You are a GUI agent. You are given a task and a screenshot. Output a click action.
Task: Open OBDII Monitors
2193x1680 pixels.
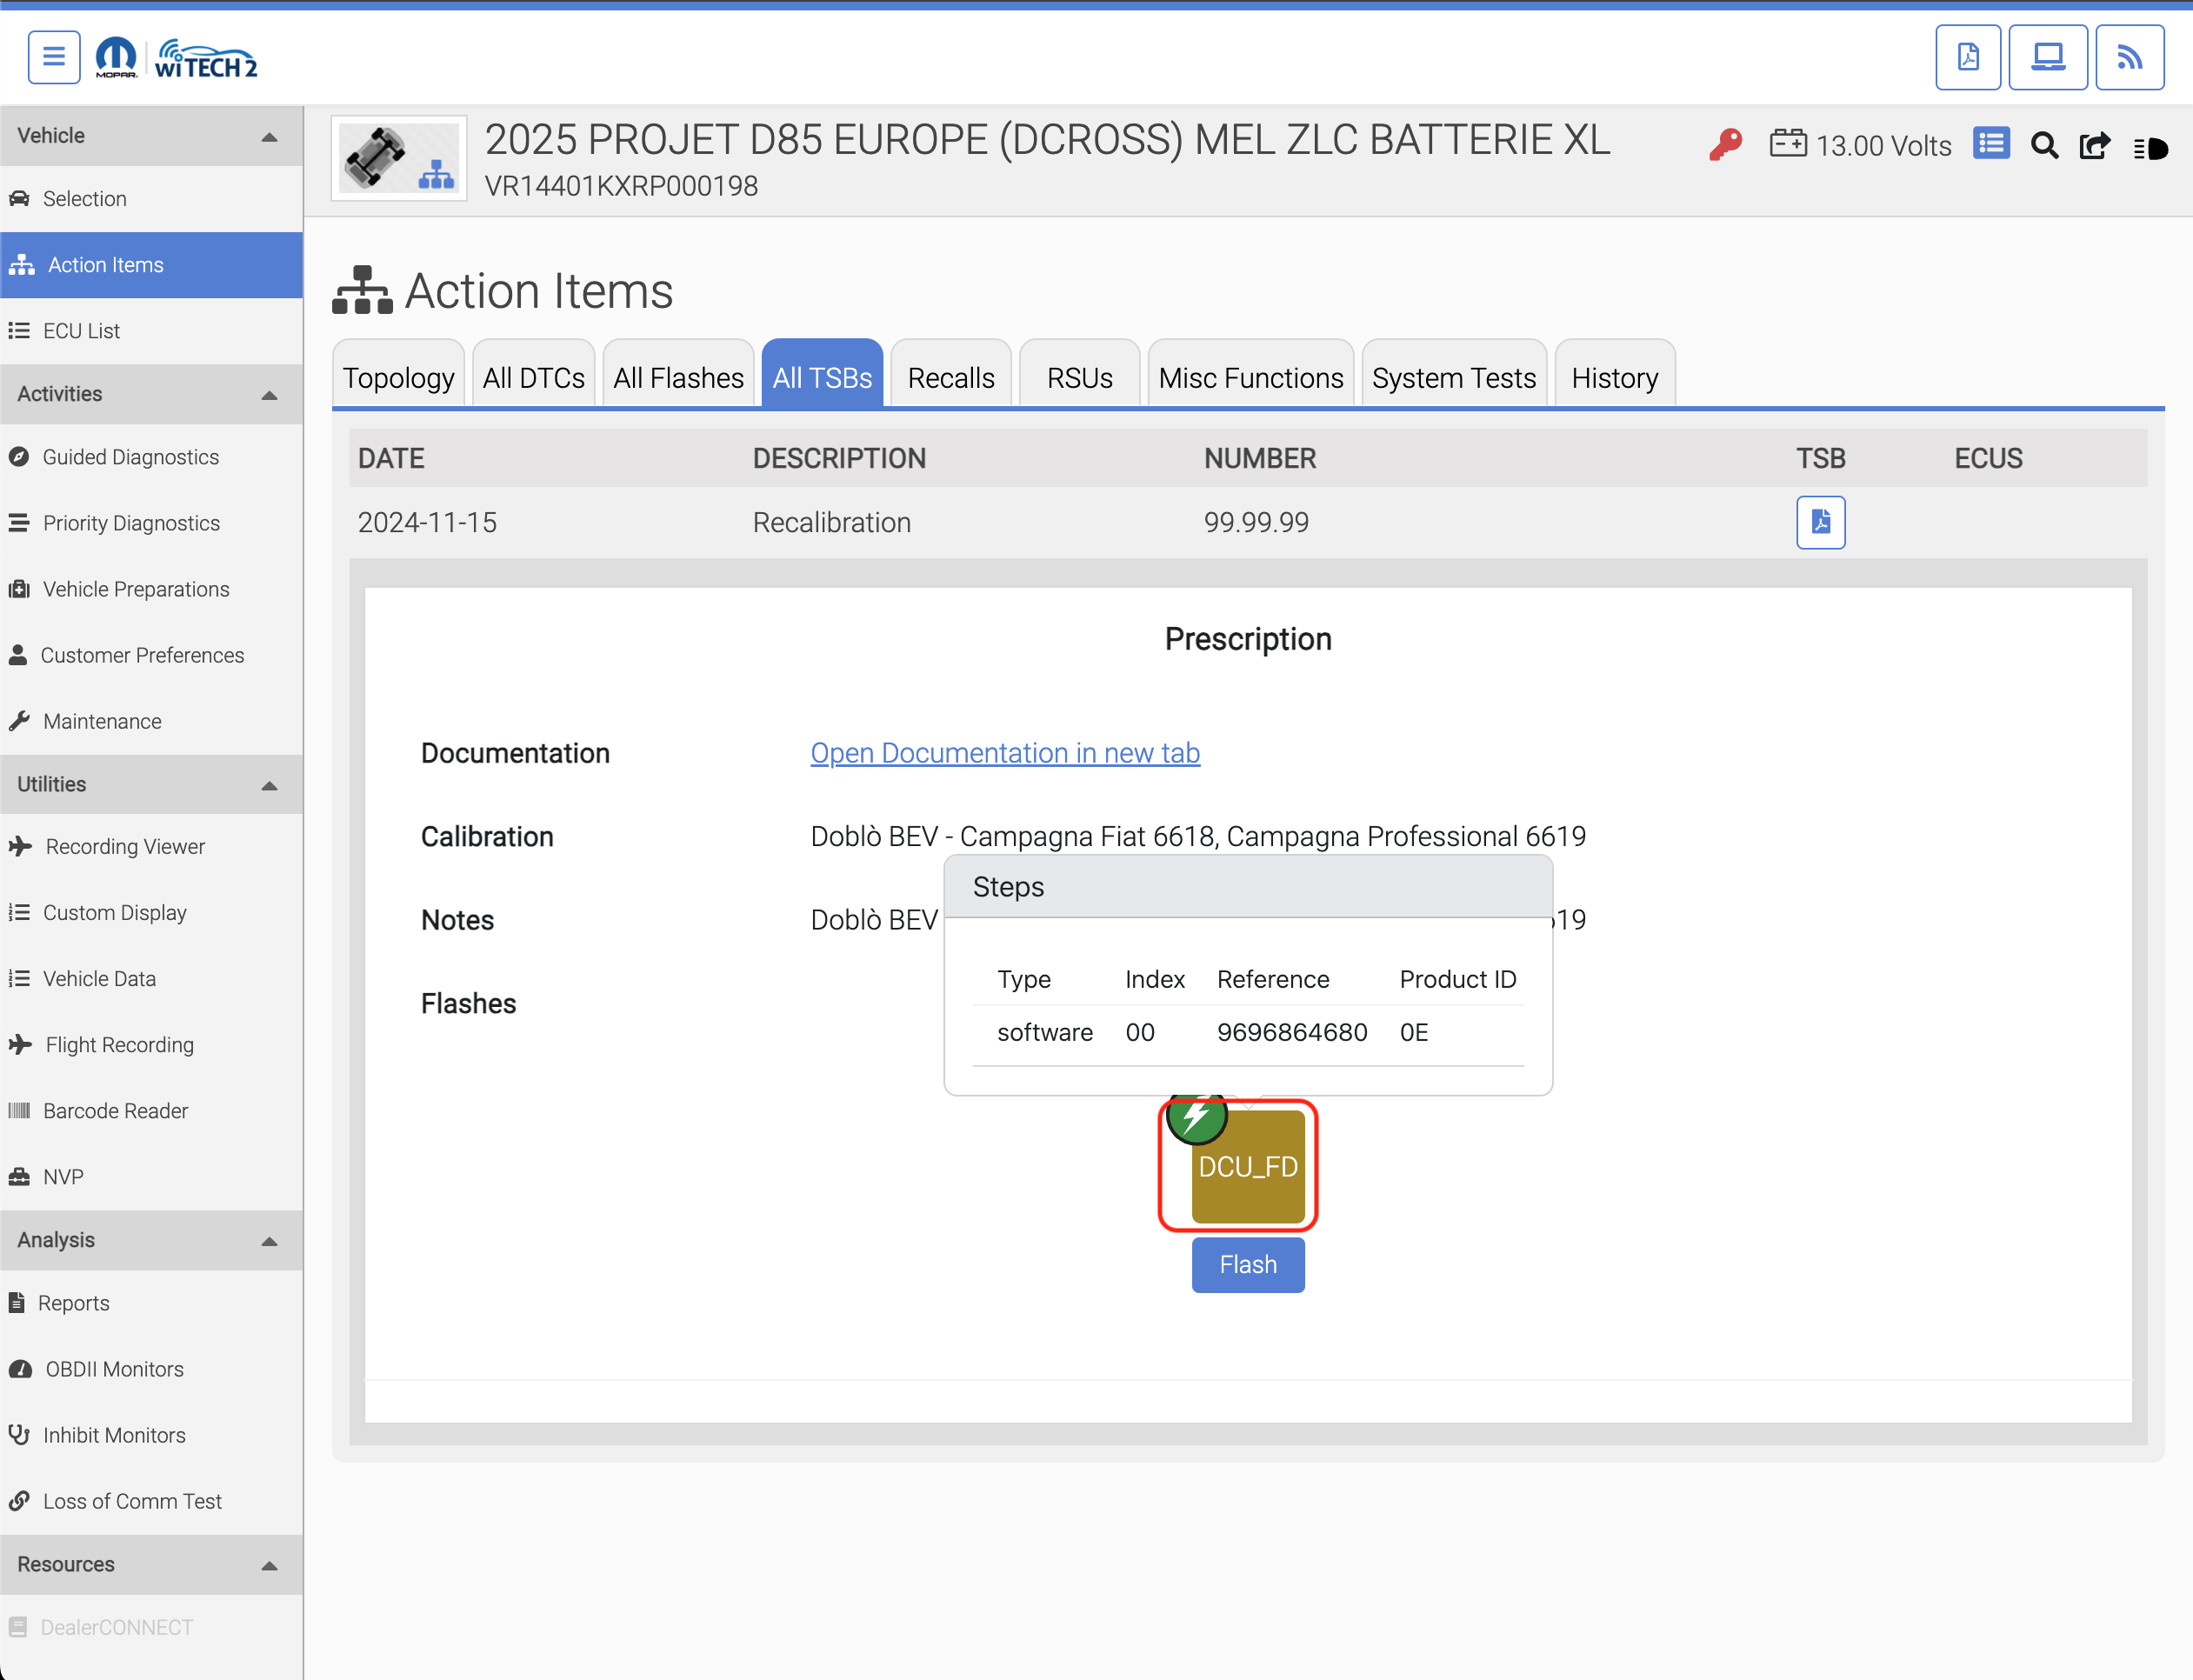(151, 1369)
